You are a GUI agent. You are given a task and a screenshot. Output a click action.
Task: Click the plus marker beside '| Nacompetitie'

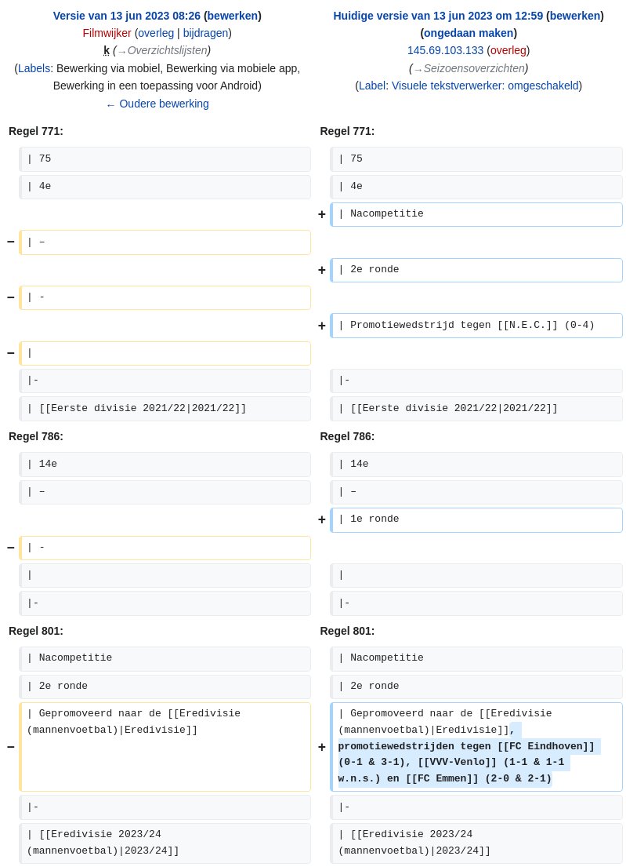click(x=322, y=214)
